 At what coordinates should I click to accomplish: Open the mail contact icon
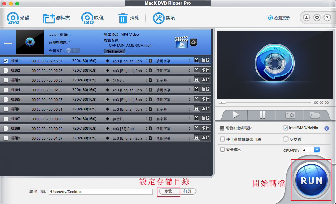(x=317, y=18)
